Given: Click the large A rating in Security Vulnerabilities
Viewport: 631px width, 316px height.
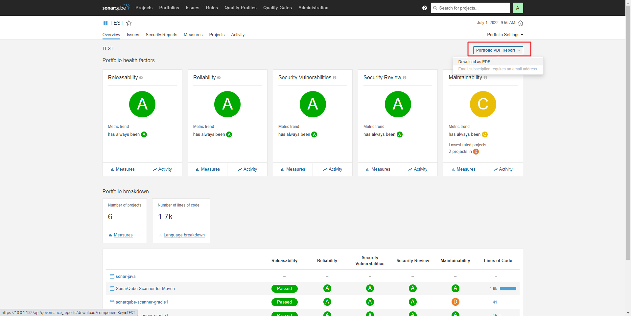Looking at the screenshot, I should click(313, 104).
